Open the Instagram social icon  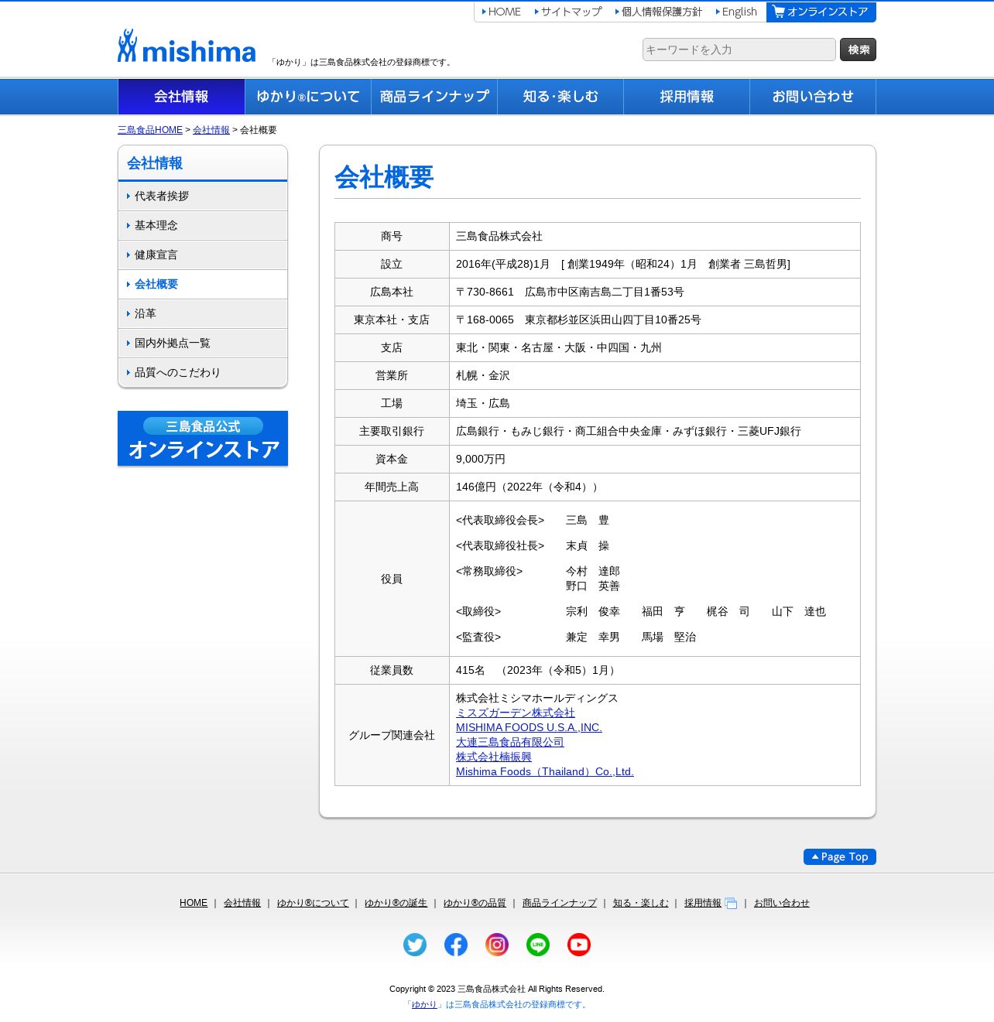[x=497, y=945]
